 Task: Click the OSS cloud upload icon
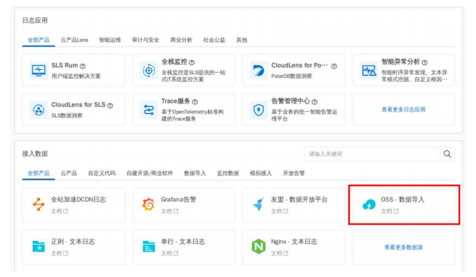pos(368,205)
